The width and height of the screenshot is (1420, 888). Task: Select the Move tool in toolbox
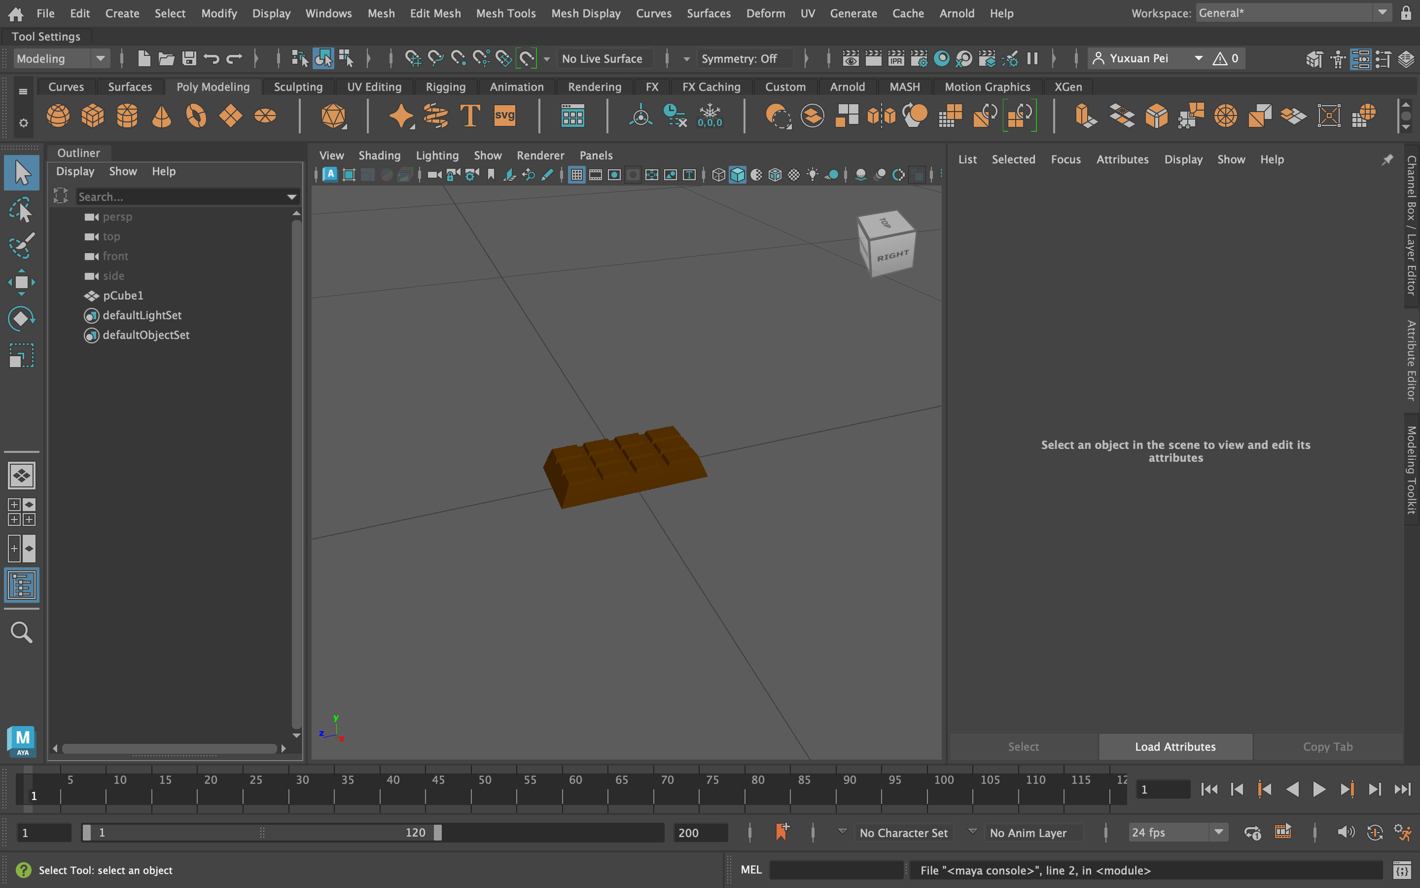click(21, 282)
